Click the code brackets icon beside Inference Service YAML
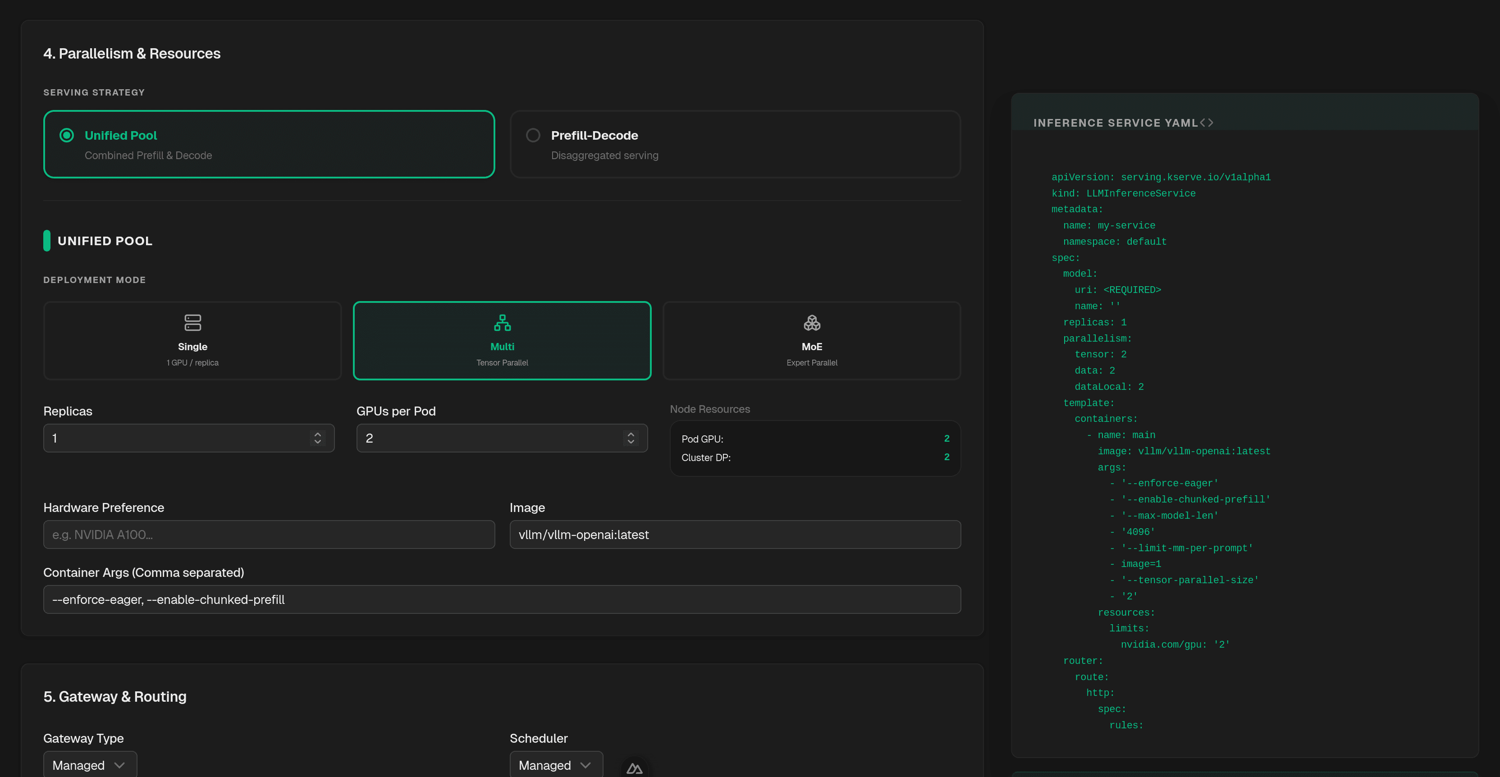Viewport: 1500px width, 777px height. 1207,122
